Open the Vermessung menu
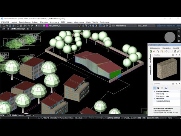 (54, 22)
